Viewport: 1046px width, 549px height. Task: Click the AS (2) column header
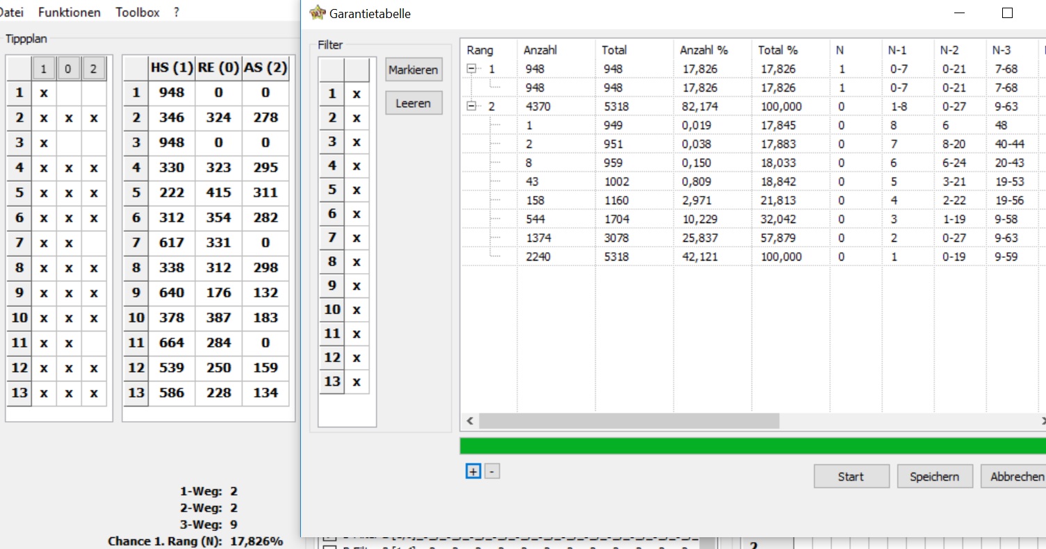point(265,68)
